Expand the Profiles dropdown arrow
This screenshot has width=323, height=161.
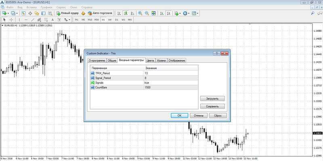pos(17,13)
